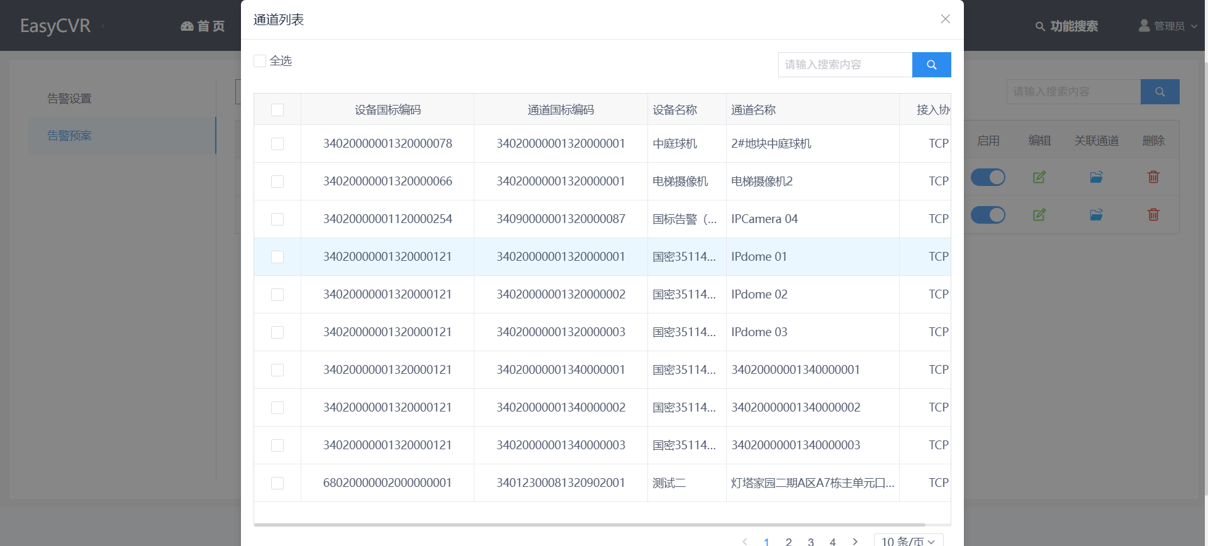Close the 通道列表 dialog with the X icon
This screenshot has height=546, width=1208.
point(945,19)
